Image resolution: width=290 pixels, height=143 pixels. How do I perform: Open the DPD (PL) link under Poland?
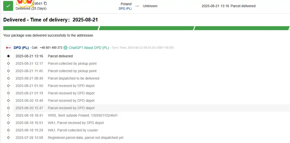point(125,9)
